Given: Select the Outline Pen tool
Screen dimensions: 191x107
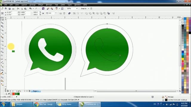Looking at the screenshot, I should pos(2,77).
